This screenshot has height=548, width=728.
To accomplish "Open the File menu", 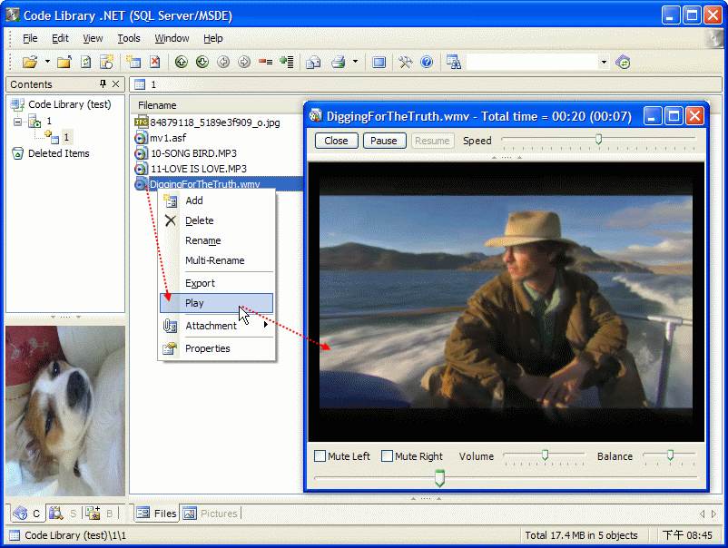I will [x=30, y=38].
